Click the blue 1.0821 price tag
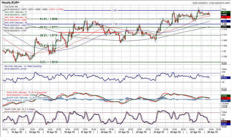Screen dimensions: 231x137 pyautogui.click(x=225, y=21)
